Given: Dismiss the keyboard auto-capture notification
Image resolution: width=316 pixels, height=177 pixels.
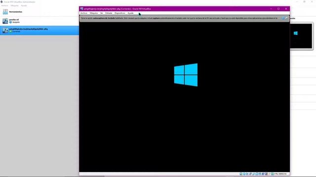Looking at the screenshot, I should 283,18.
